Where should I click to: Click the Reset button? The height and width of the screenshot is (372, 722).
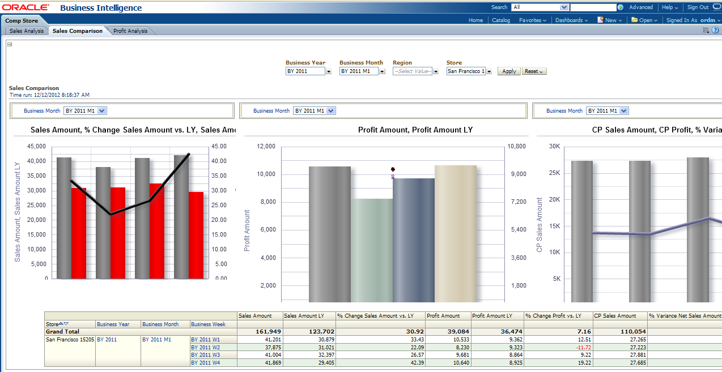pos(534,71)
